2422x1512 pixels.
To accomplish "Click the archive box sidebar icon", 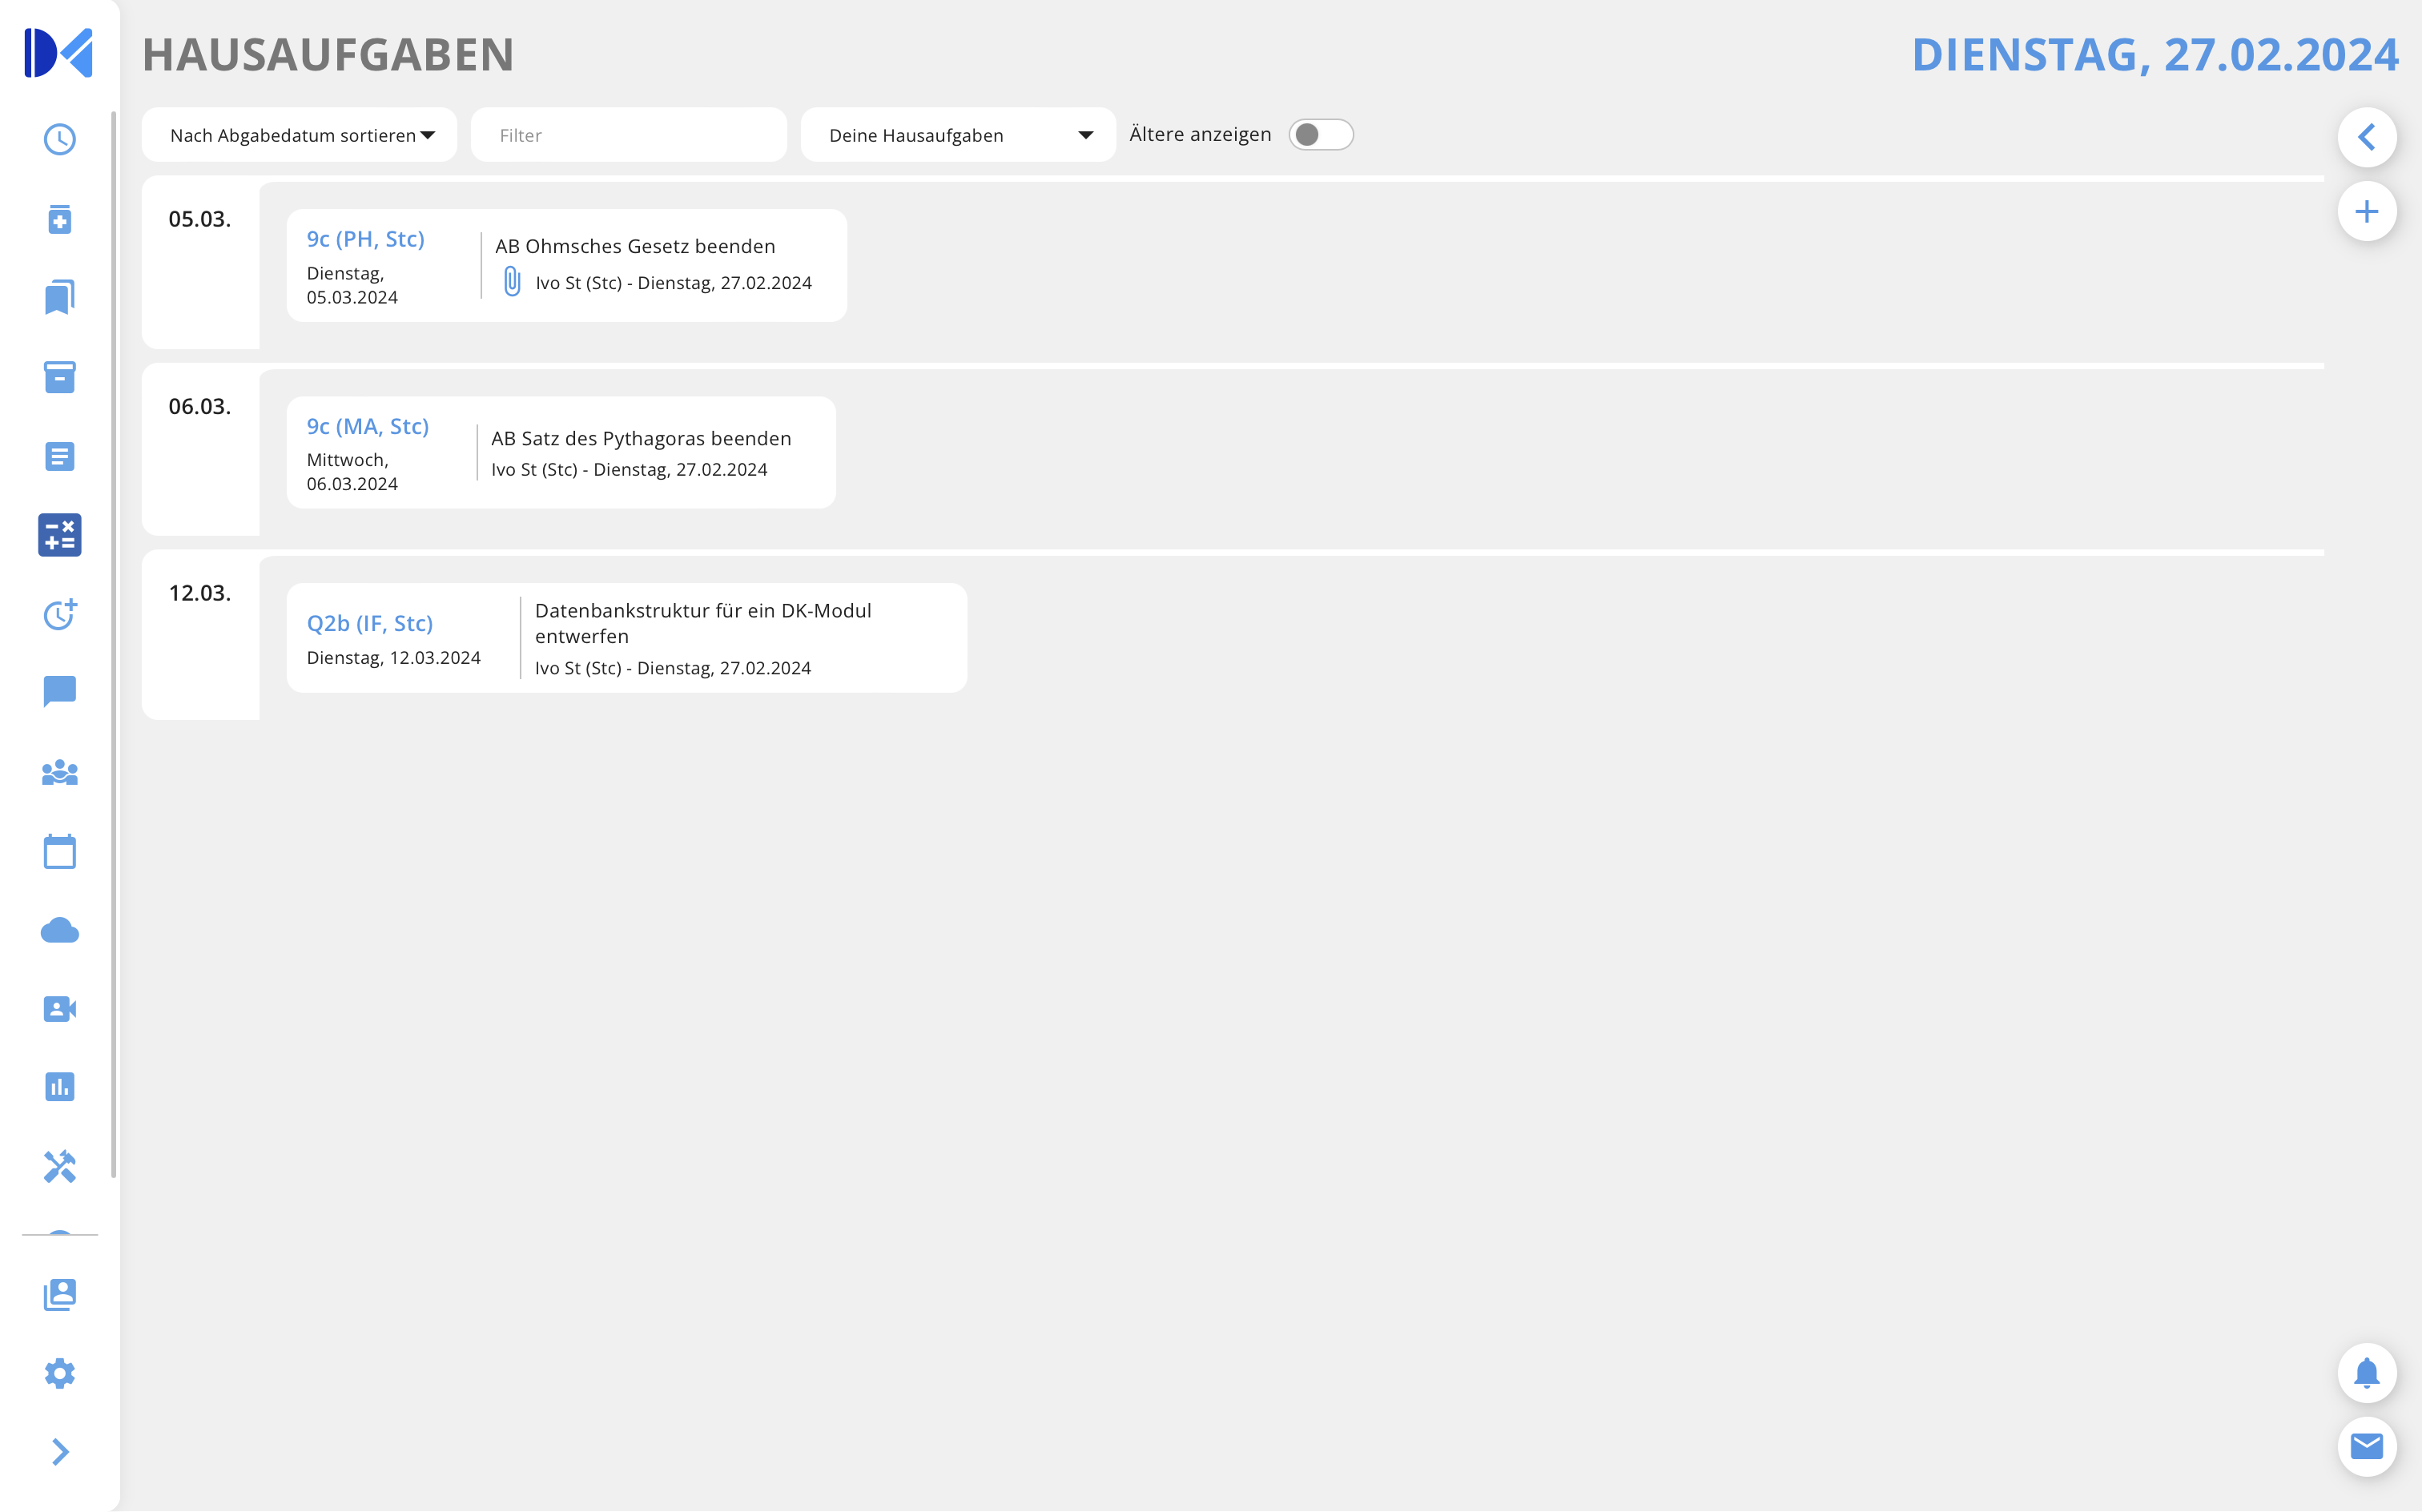I will [x=59, y=377].
